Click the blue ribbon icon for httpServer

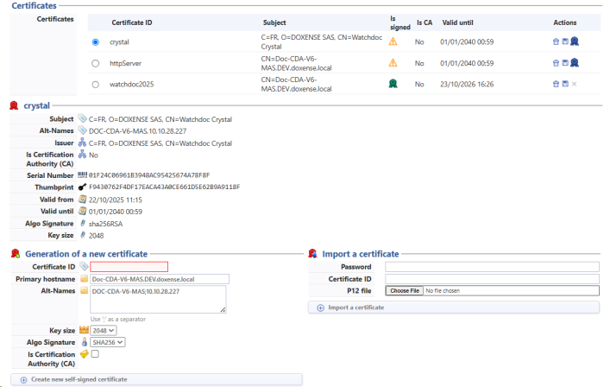pyautogui.click(x=574, y=63)
